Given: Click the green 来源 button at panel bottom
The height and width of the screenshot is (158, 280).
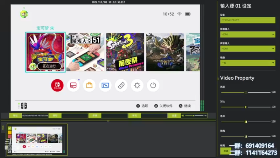Looking at the screenshot, I should tap(226, 151).
